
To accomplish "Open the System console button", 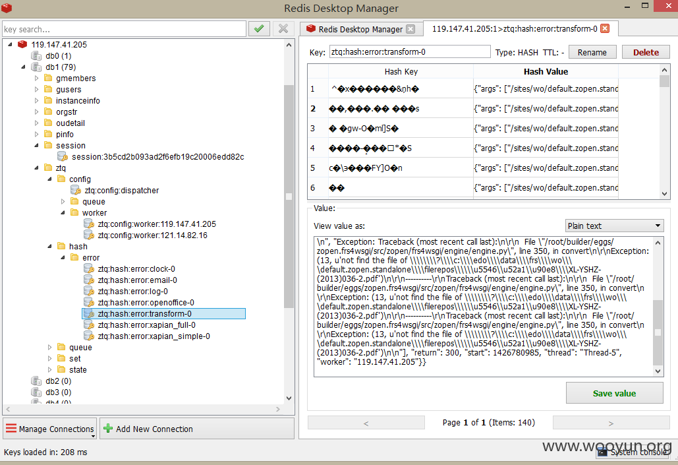I will 633,452.
